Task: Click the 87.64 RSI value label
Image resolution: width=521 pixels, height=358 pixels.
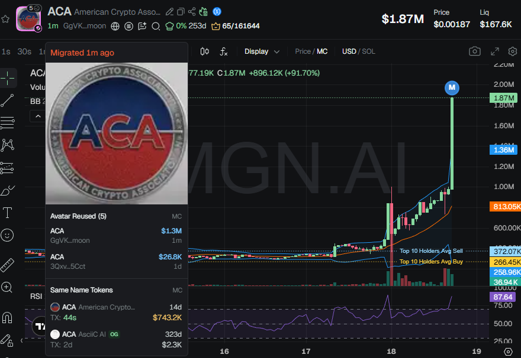Action: (x=503, y=297)
